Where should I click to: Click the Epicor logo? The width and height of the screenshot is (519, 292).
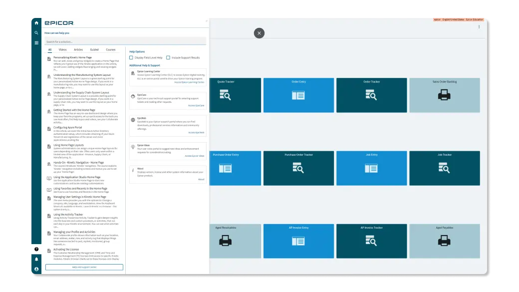point(59,23)
